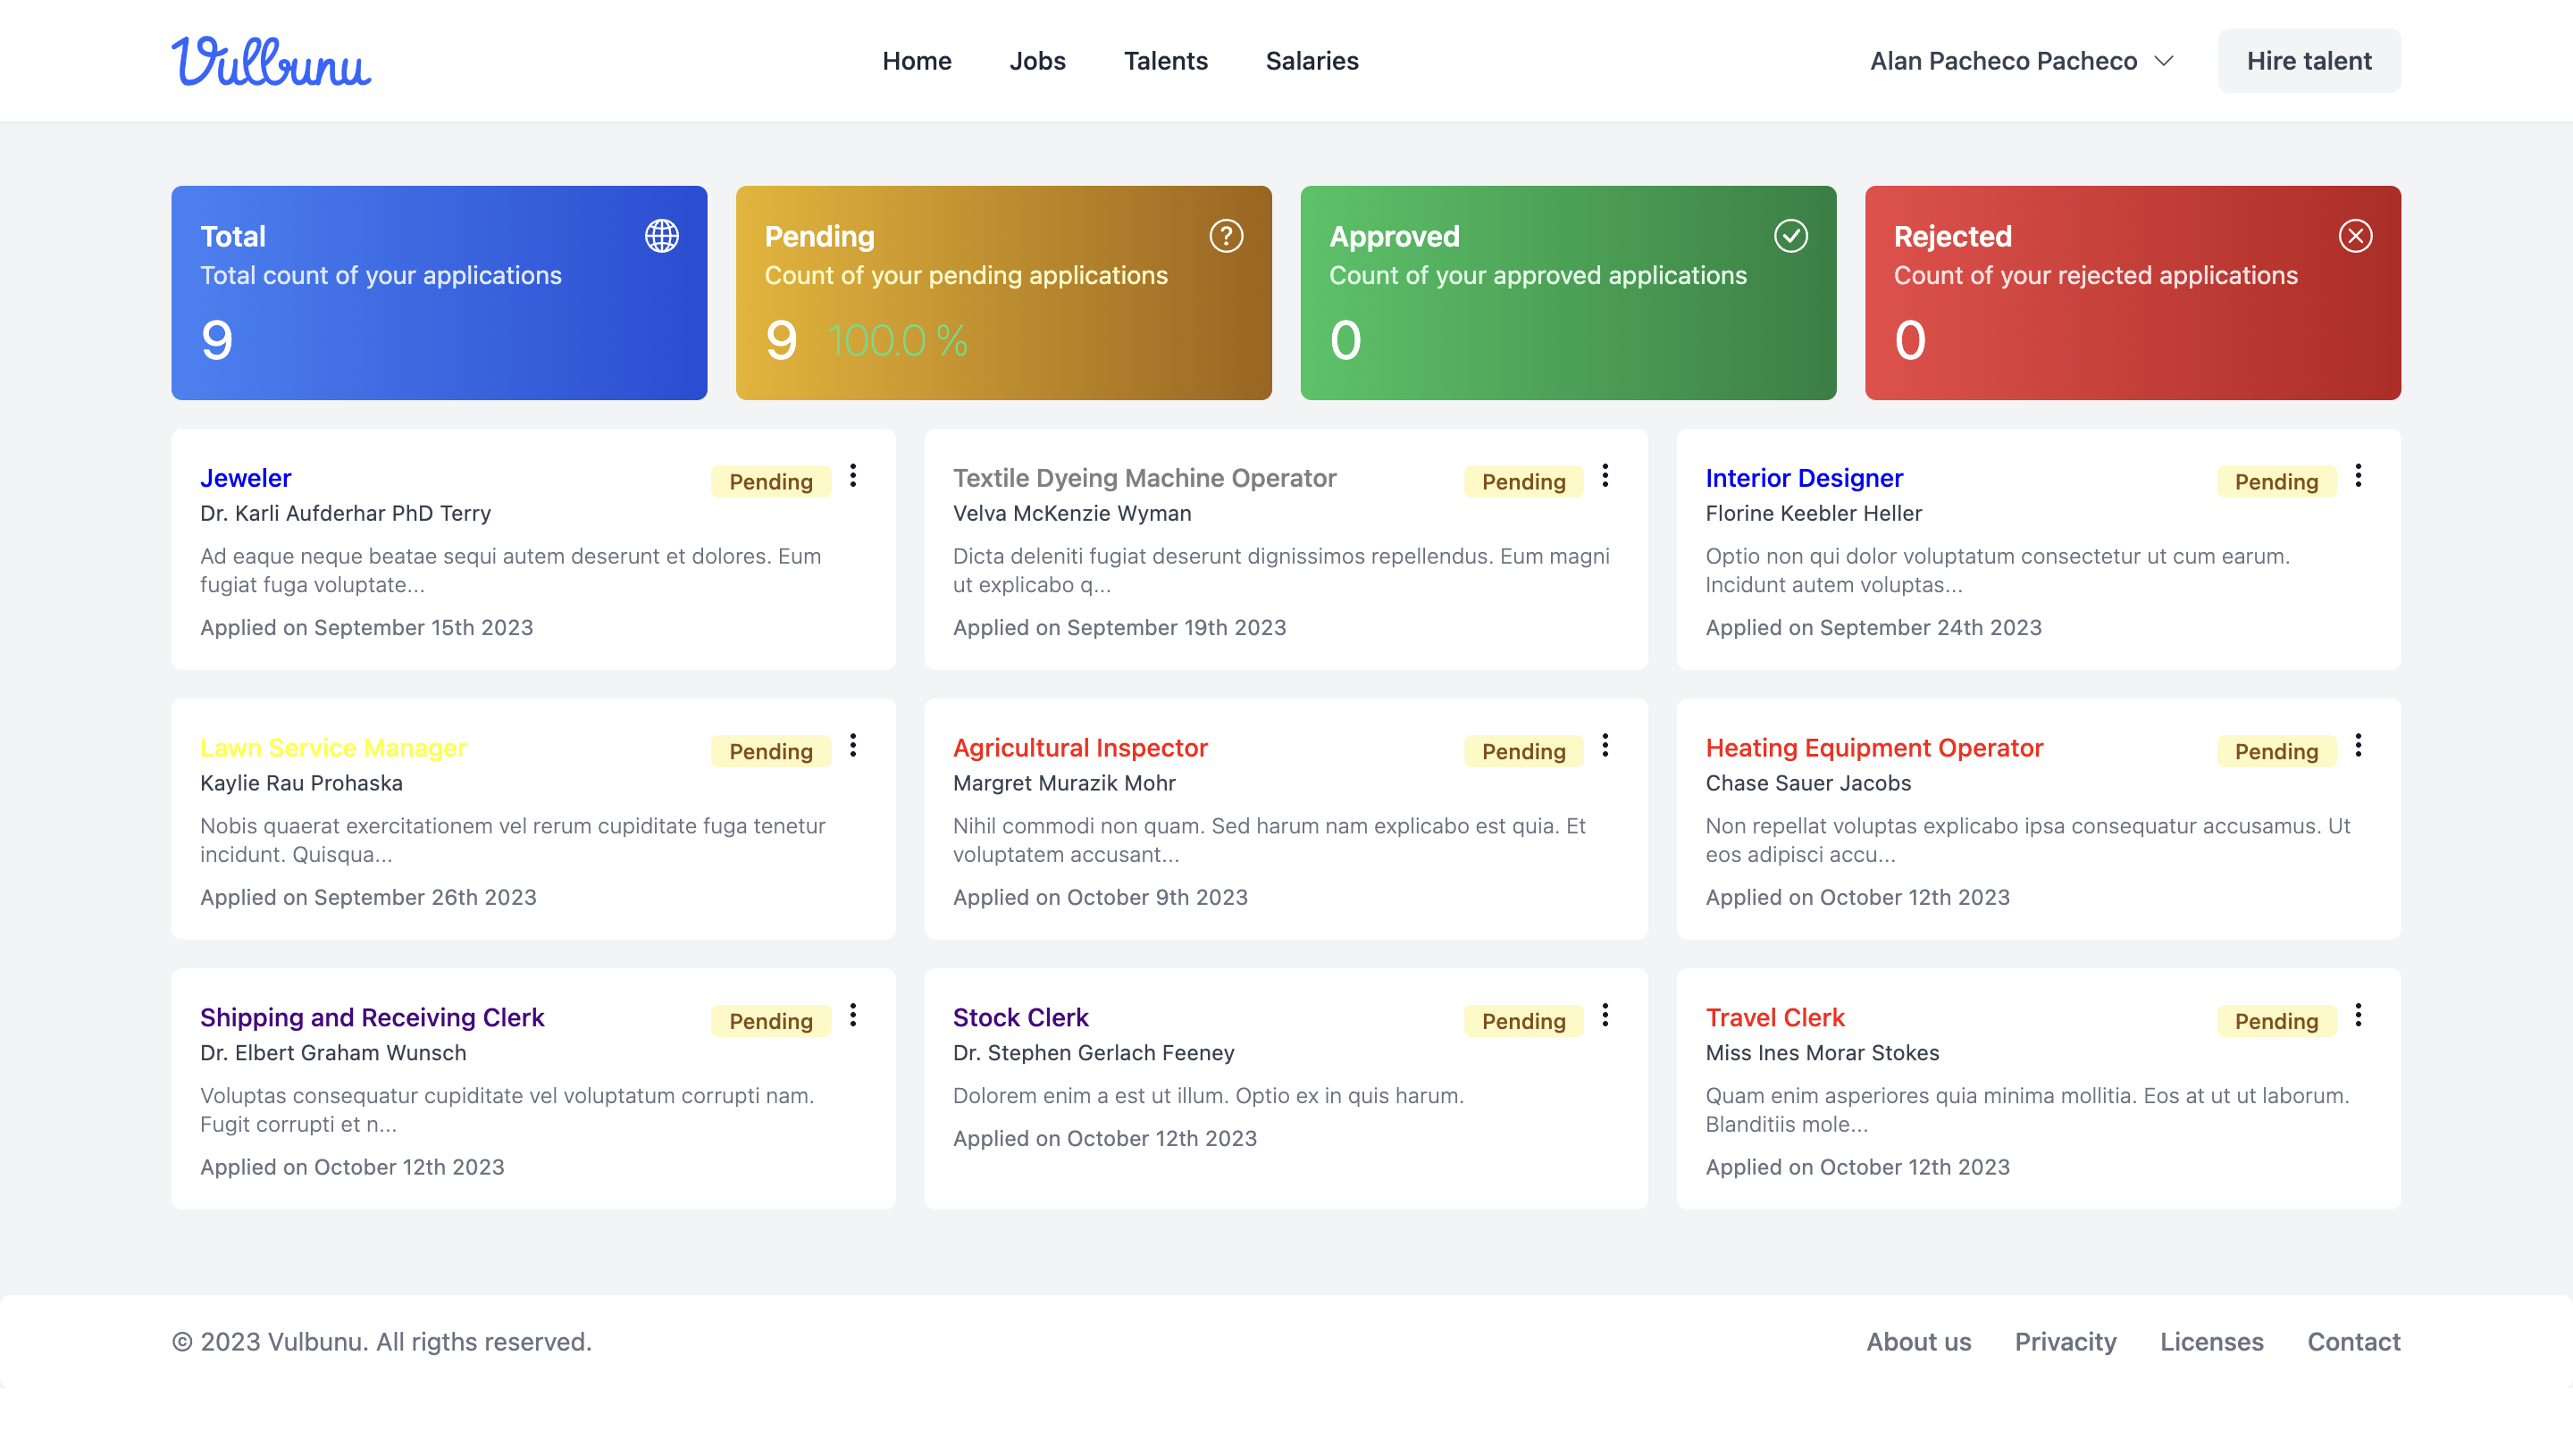Open the Agricultural Inspector job link
2573x1456 pixels.
pos(1080,748)
